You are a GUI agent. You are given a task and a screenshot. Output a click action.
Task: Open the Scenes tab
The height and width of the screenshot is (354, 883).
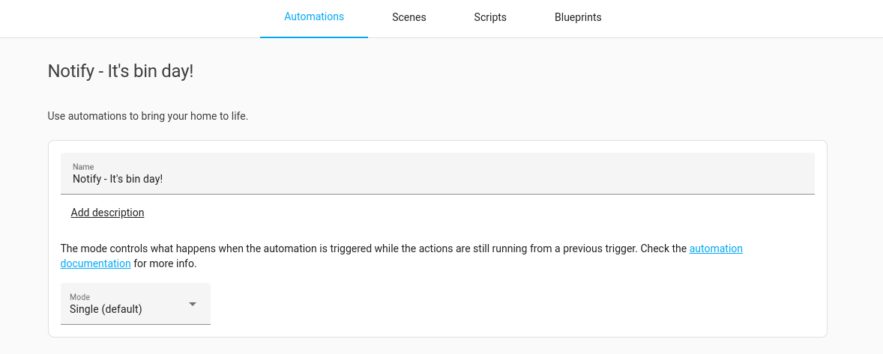click(409, 17)
